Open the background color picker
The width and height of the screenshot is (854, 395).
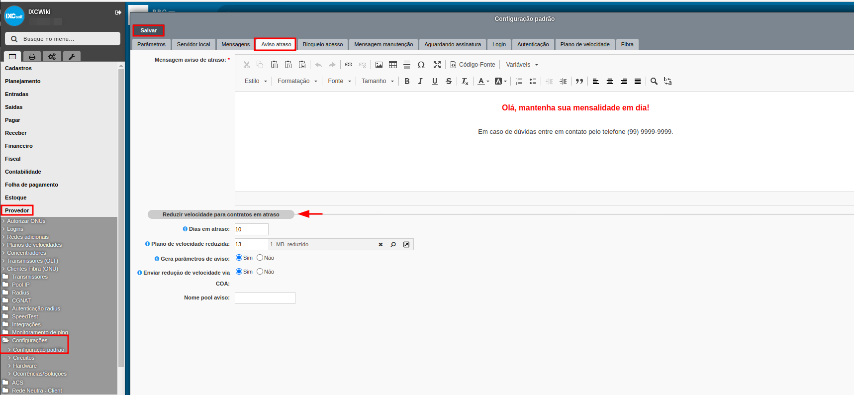click(x=501, y=81)
